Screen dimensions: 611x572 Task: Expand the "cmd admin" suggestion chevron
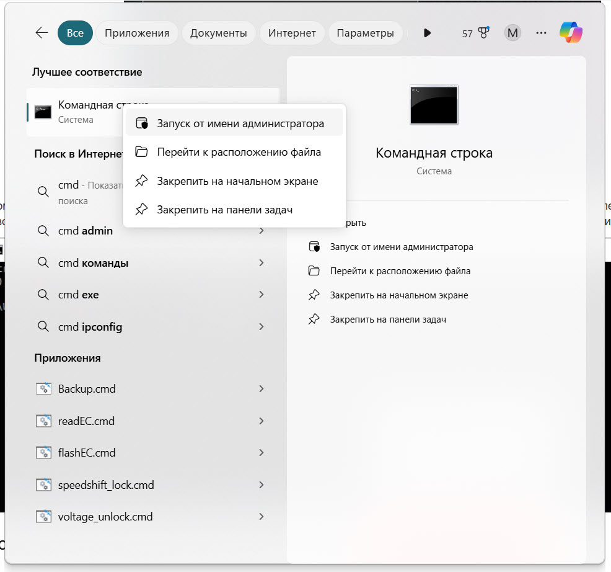coord(262,230)
